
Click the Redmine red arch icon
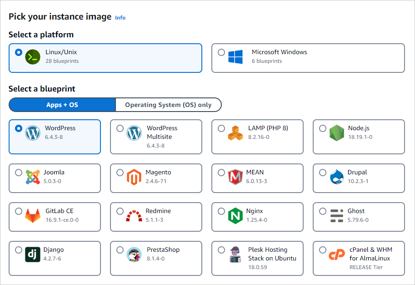pyautogui.click(x=134, y=216)
